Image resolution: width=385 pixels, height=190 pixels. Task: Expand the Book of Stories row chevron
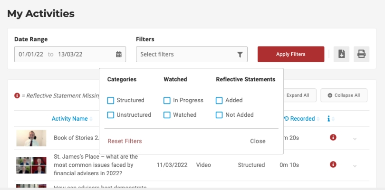pos(355,139)
